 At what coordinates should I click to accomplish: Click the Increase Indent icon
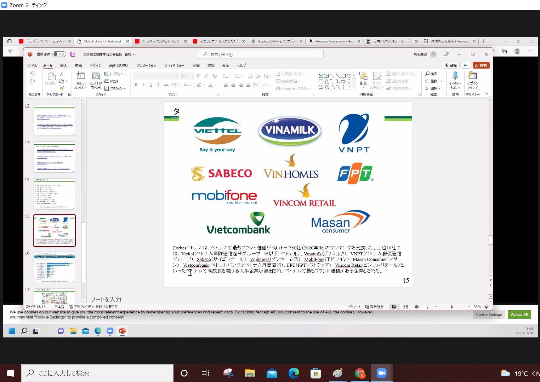pyautogui.click(x=257, y=76)
